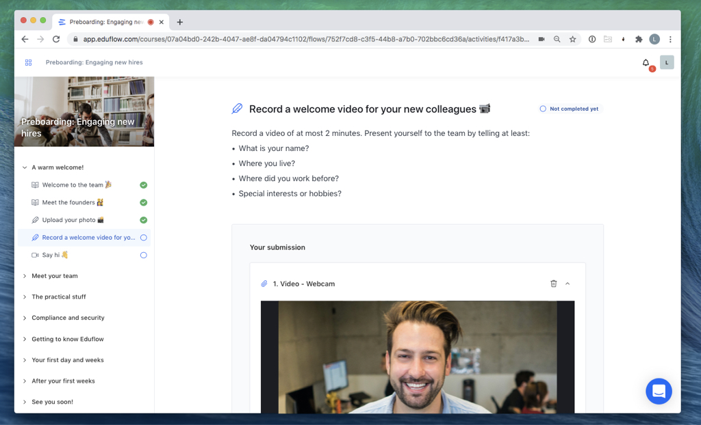Click the zoom magnifier icon in the address bar
The image size is (701, 425).
[557, 40]
